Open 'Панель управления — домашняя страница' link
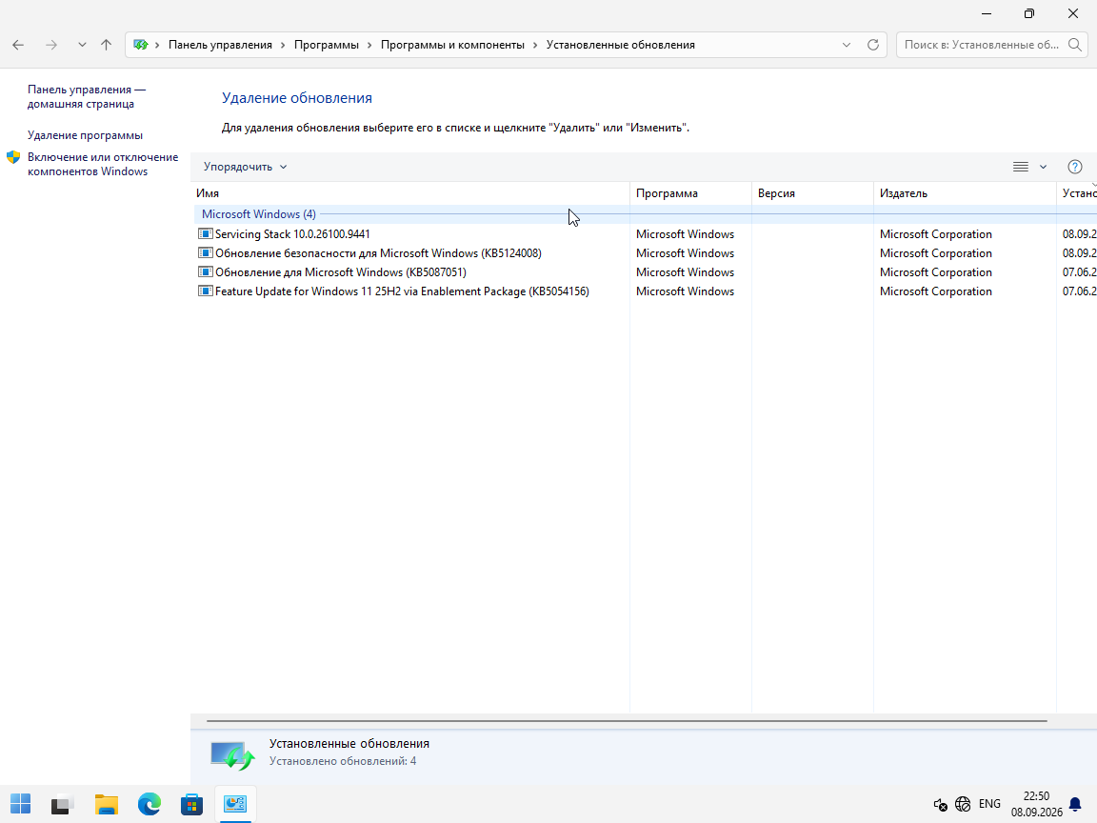The image size is (1097, 823). (87, 96)
